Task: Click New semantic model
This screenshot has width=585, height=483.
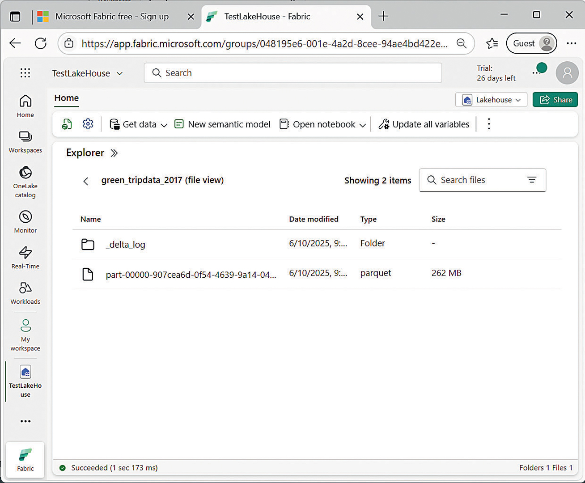Action: [x=222, y=124]
